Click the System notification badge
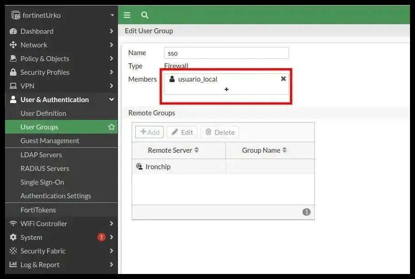 (102, 237)
